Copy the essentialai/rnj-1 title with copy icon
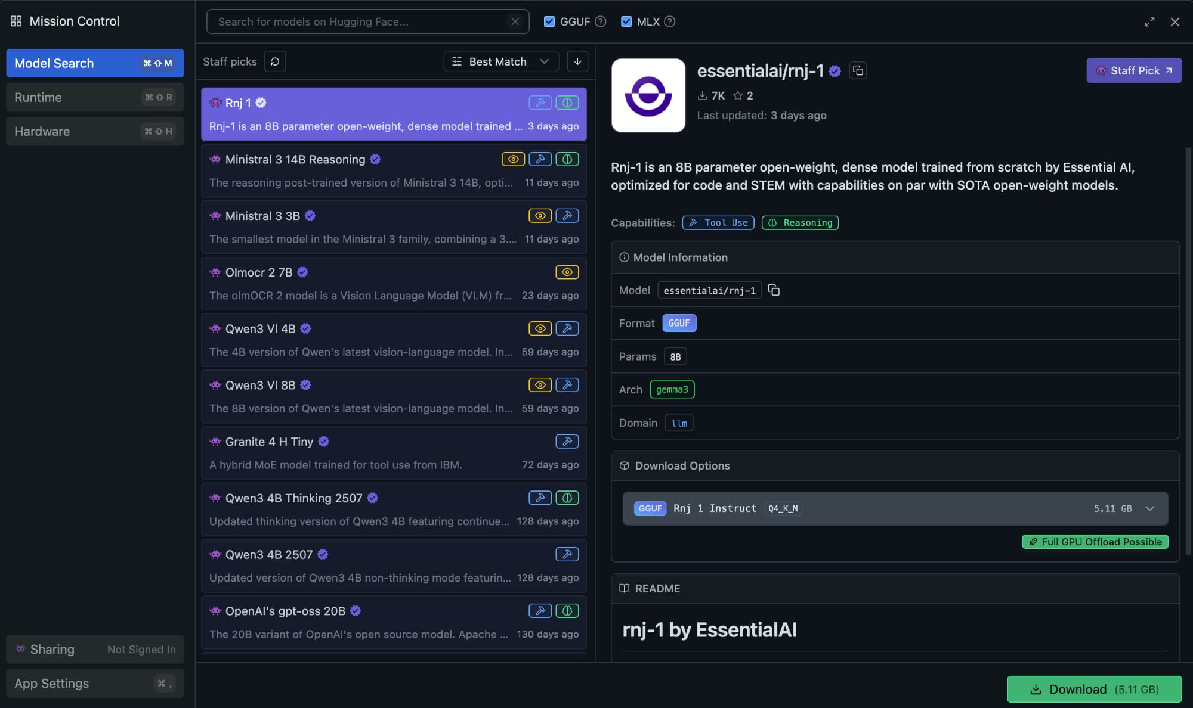 click(858, 70)
